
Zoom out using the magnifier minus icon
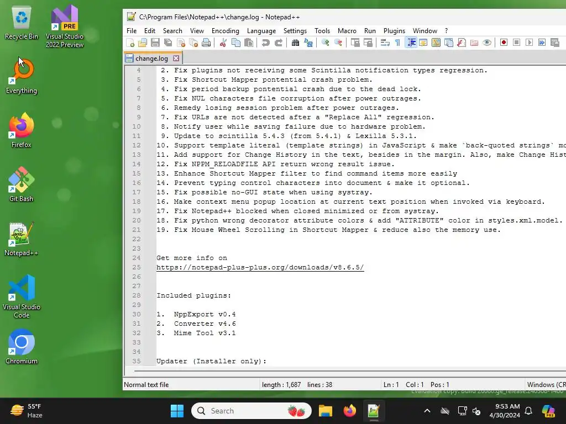(338, 43)
